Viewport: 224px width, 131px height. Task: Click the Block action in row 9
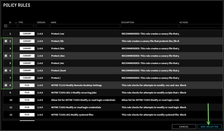click(x=183, y=93)
